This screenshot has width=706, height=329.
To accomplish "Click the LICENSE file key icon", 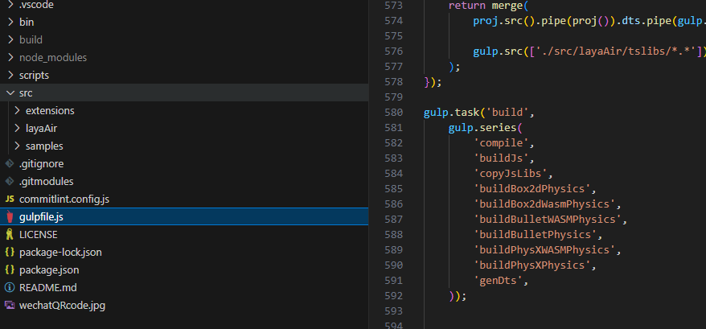I will tap(10, 235).
